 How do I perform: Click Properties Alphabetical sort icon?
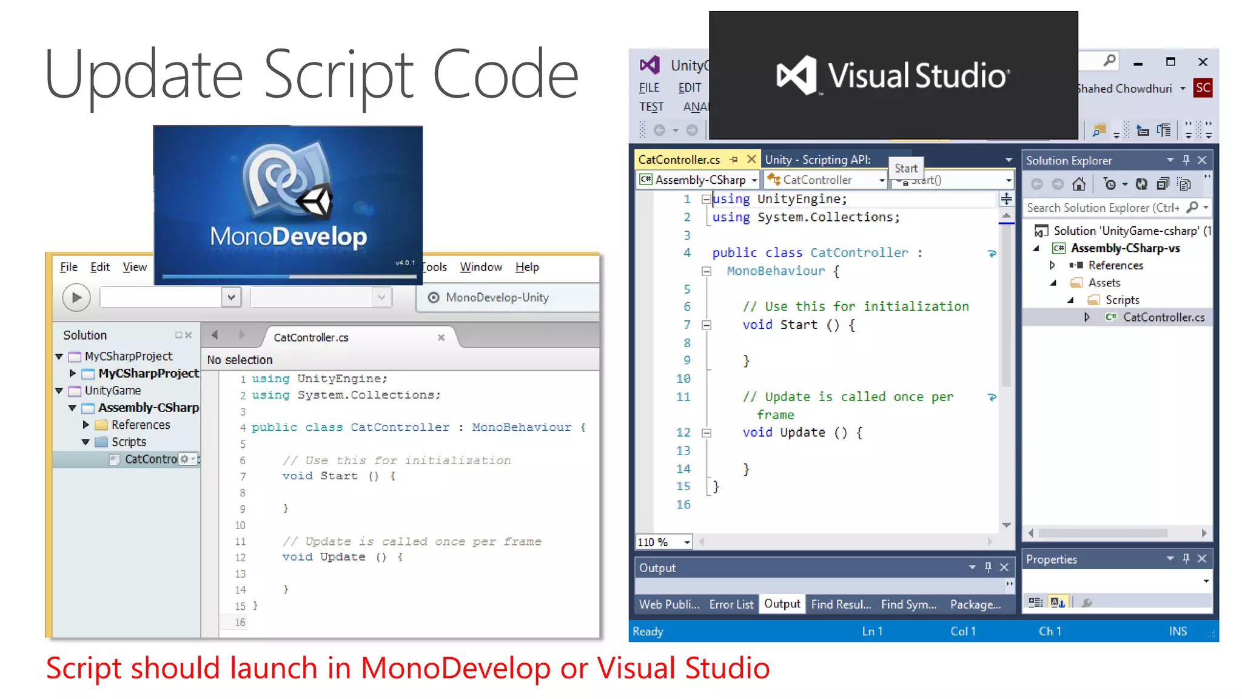1058,603
